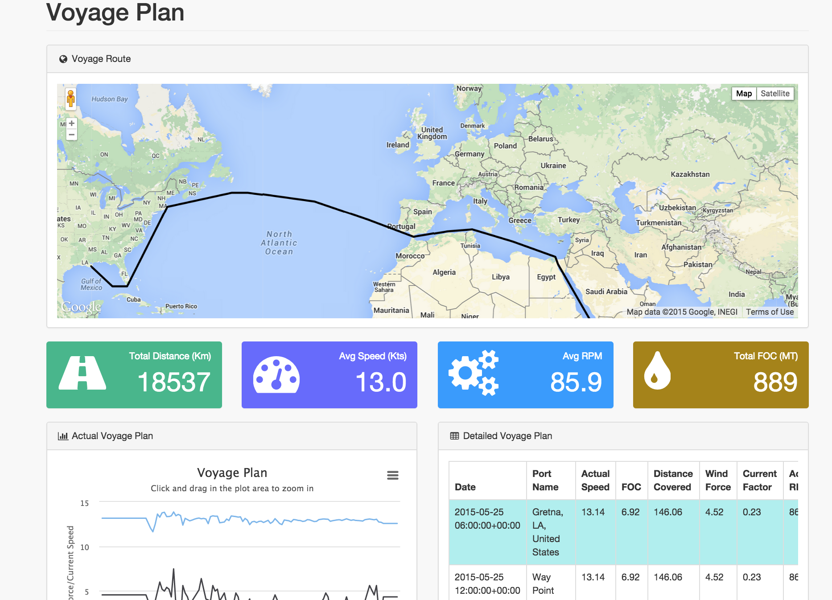Click the road icon on Total Distance card
This screenshot has height=600, width=832.
pos(82,373)
